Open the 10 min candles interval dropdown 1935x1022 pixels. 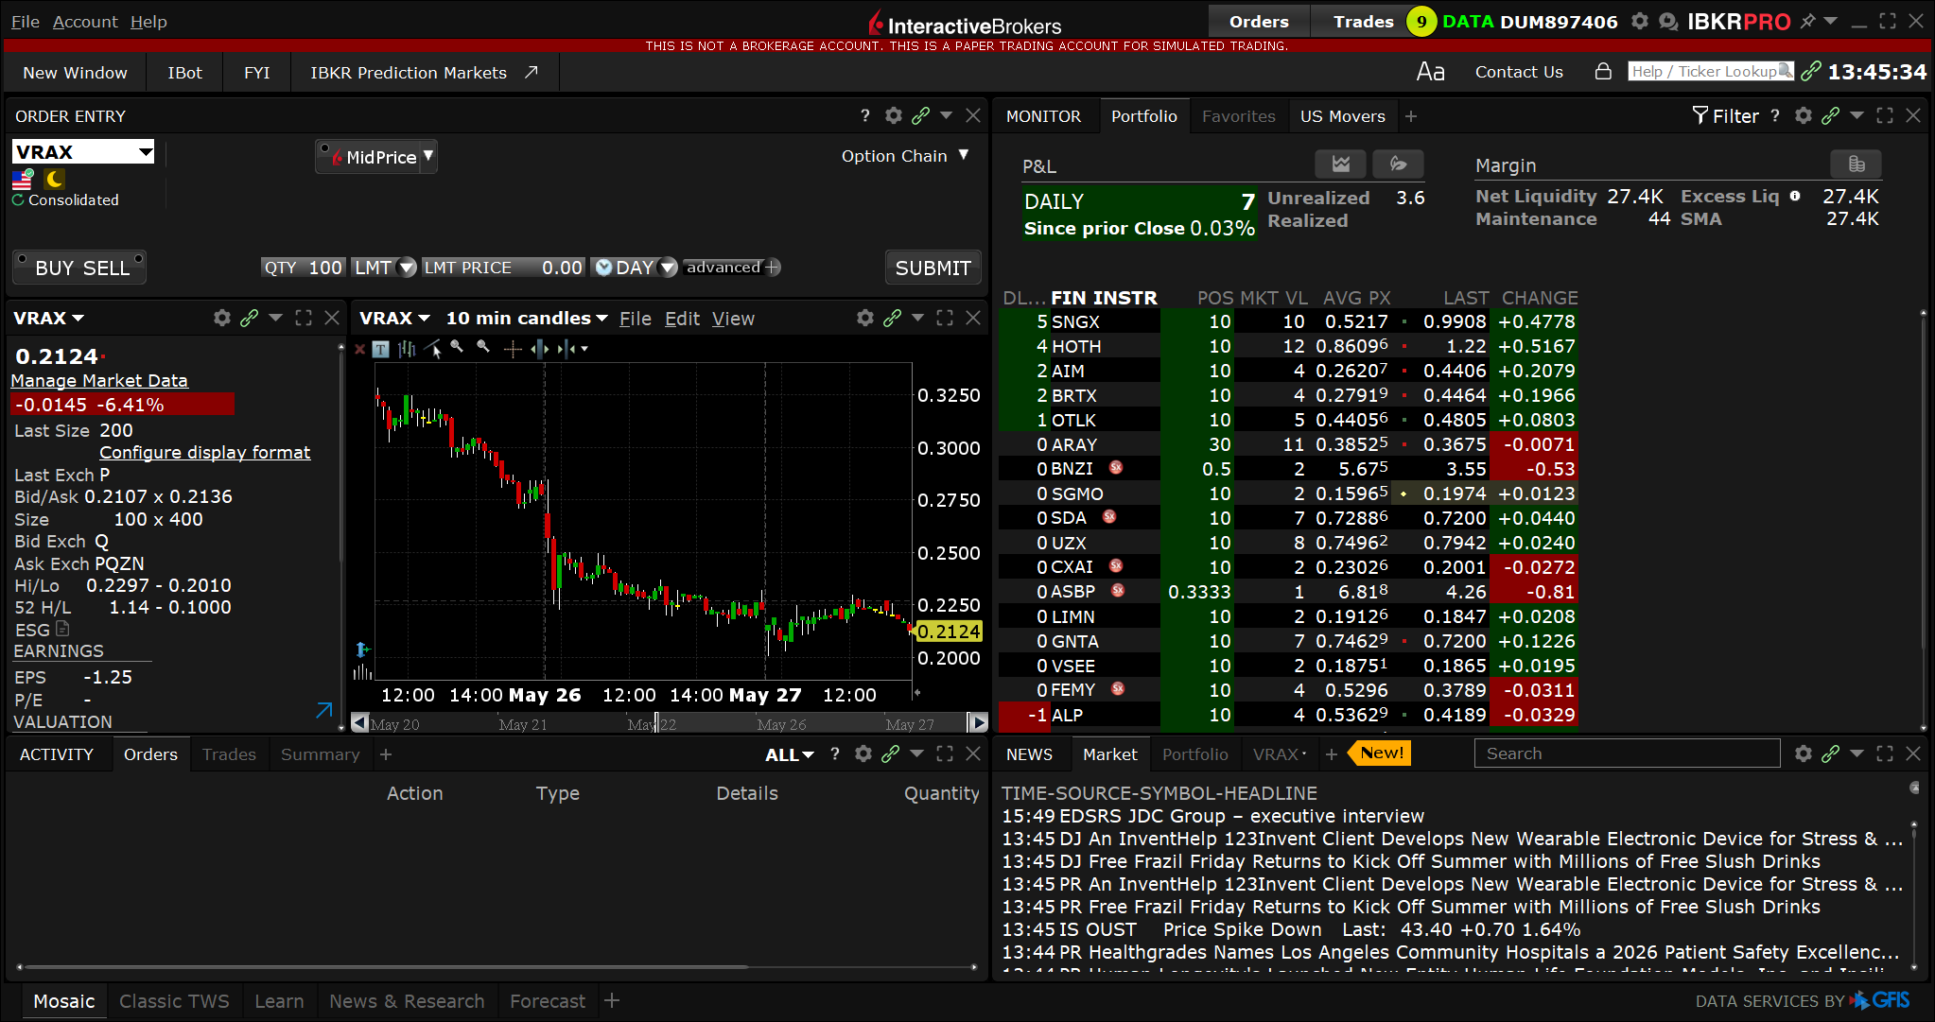click(x=527, y=319)
